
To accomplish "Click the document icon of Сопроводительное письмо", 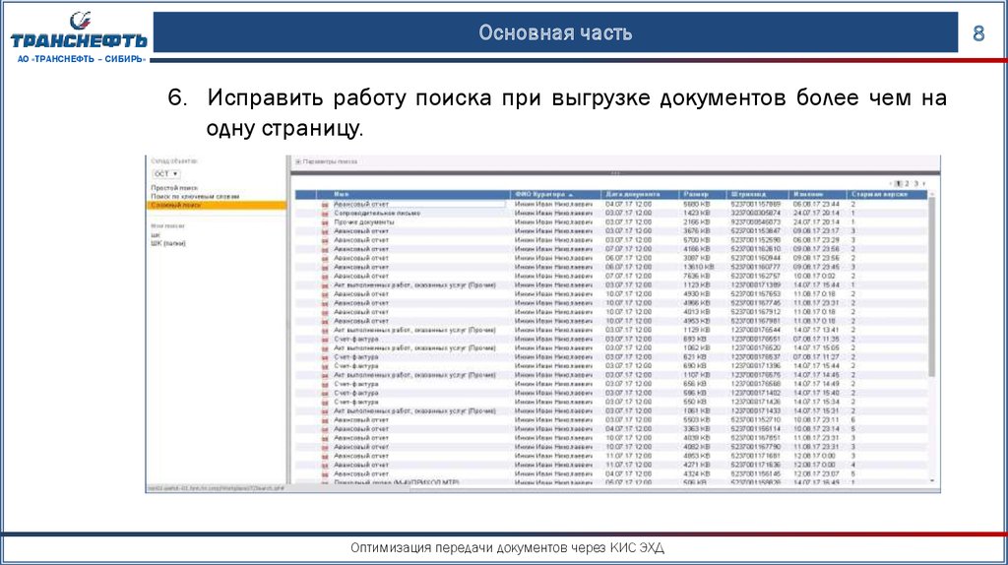I will (x=325, y=214).
